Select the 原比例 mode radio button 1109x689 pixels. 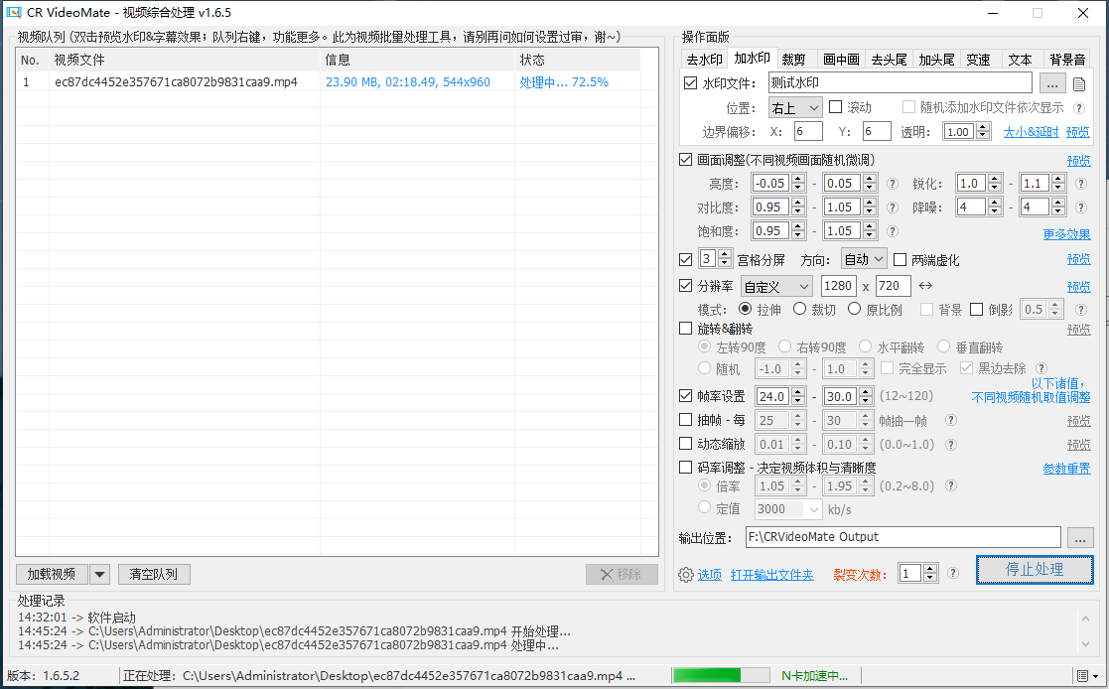[x=854, y=309]
